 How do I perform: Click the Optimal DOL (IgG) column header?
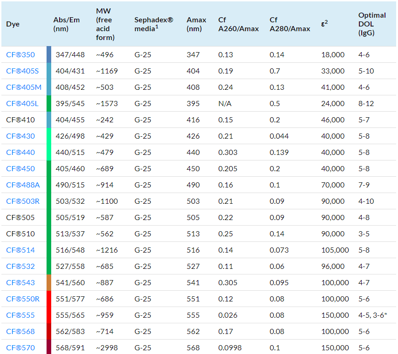[372, 24]
